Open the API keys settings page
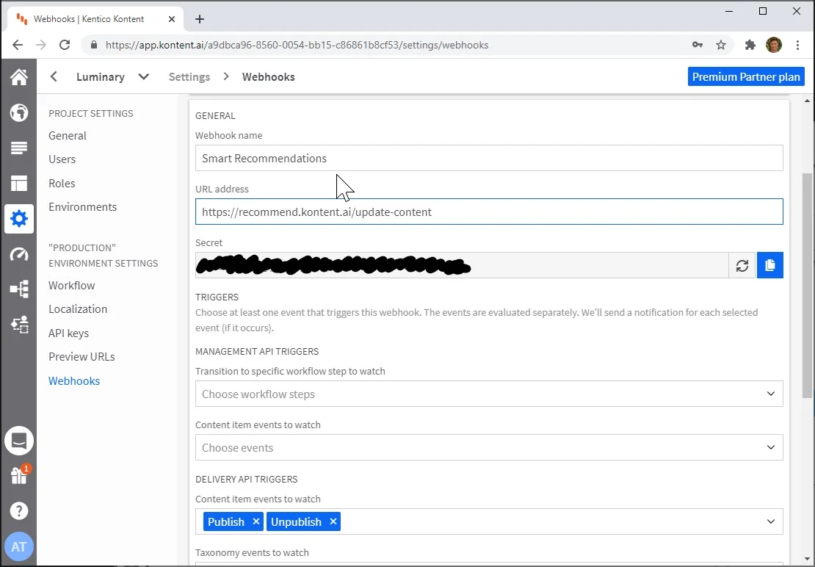815x567 pixels. (x=68, y=333)
